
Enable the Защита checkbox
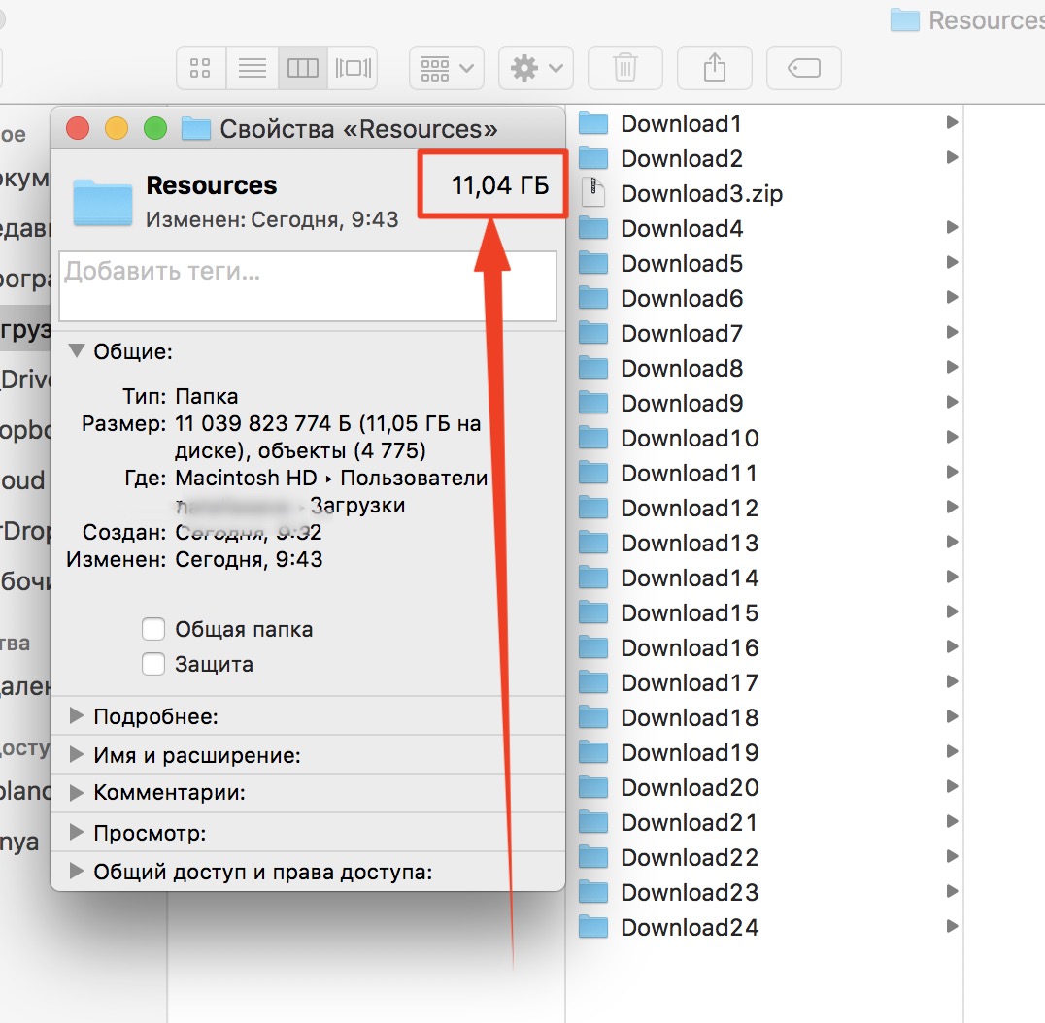[153, 664]
